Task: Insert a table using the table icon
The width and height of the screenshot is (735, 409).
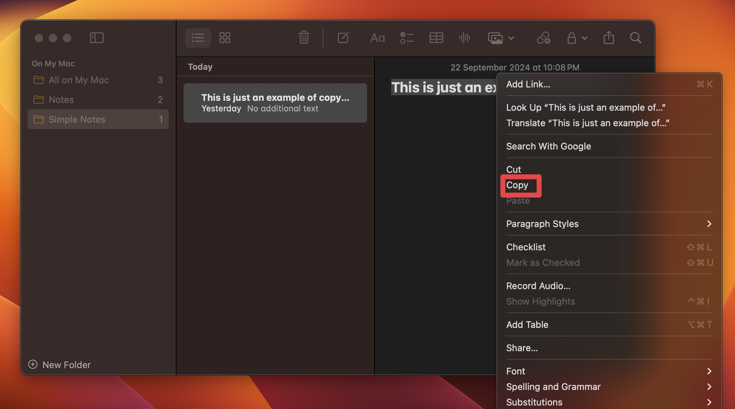Action: tap(436, 38)
